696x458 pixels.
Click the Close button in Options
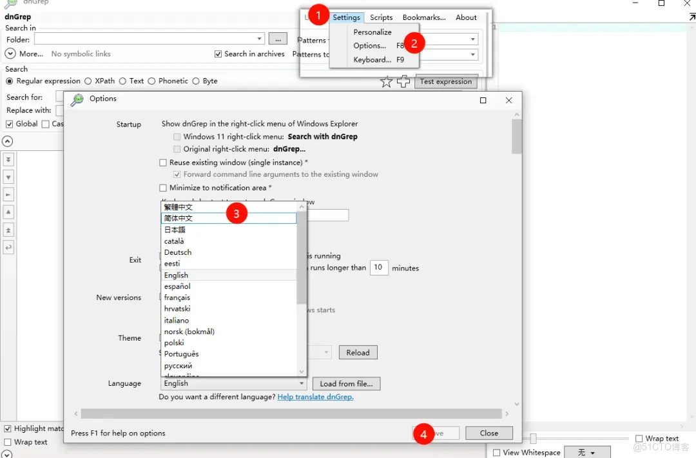488,433
